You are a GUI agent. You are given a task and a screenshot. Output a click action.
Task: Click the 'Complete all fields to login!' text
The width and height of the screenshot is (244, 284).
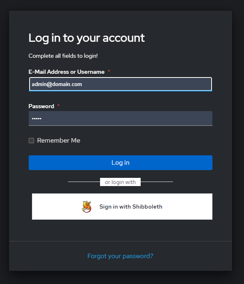click(x=63, y=56)
